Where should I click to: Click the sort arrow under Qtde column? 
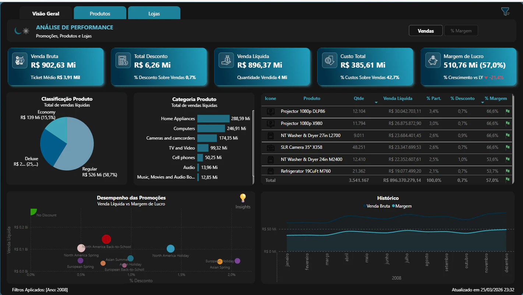click(x=376, y=102)
